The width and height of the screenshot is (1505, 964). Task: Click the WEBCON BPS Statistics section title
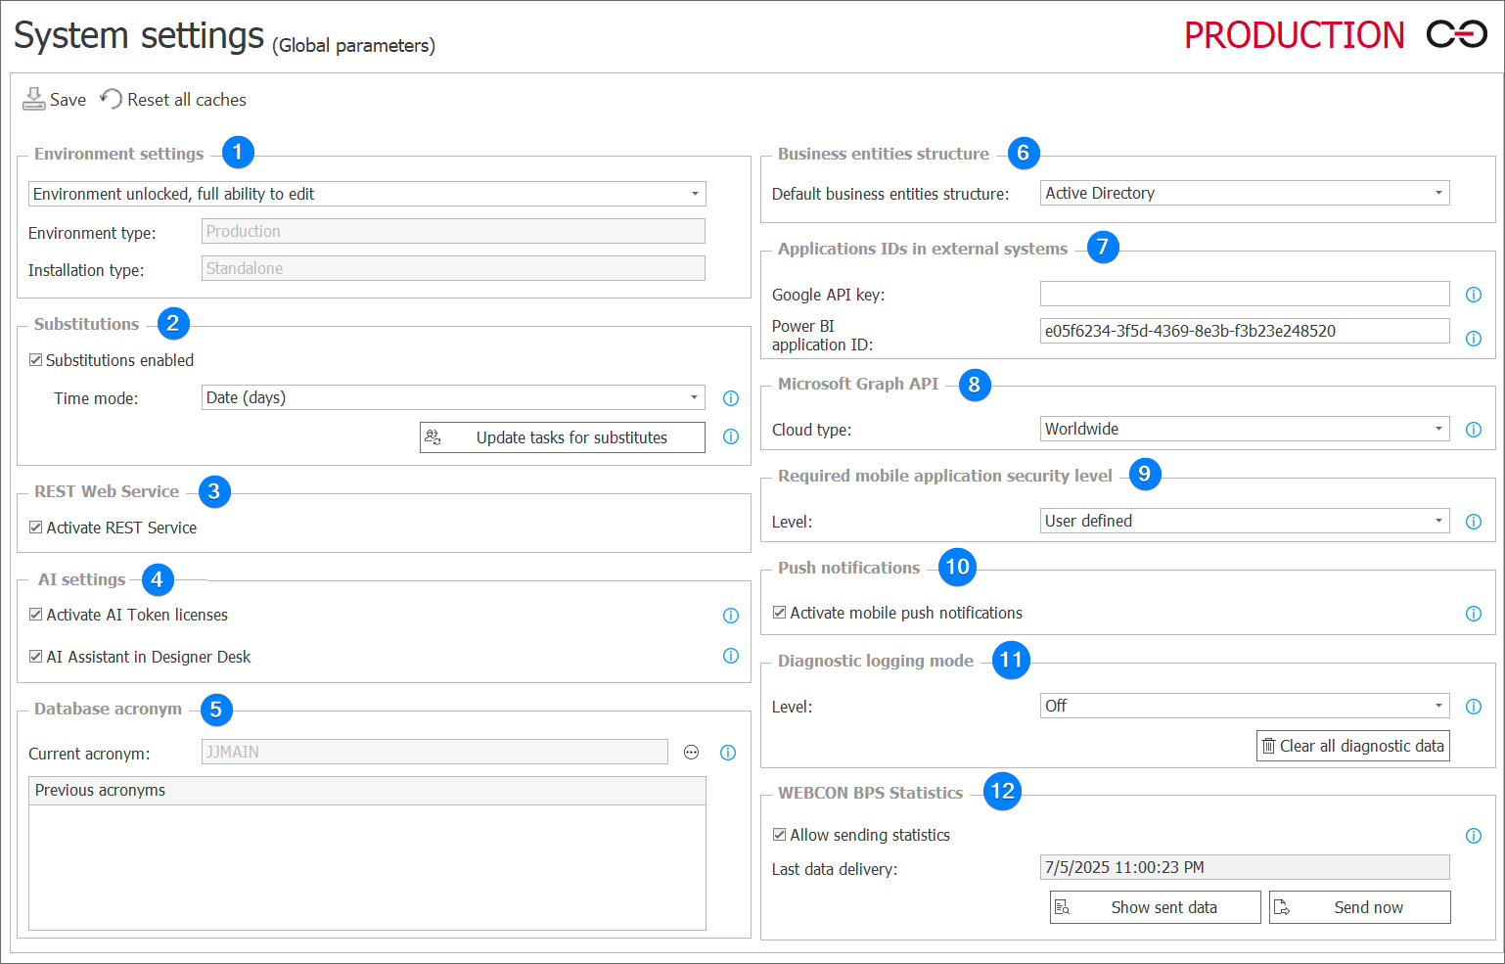tap(870, 793)
